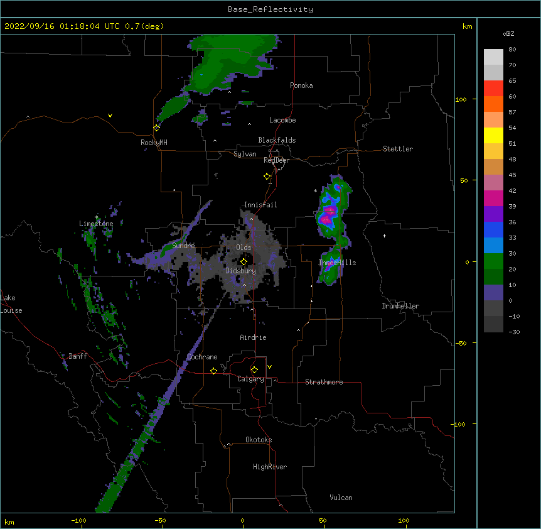
Task: Click the Ponoka city label
Action: [x=301, y=85]
